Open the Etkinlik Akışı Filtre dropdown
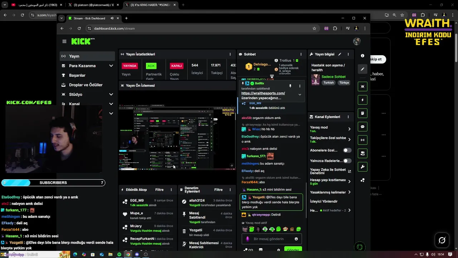This screenshot has height=258, width=458. click(159, 190)
